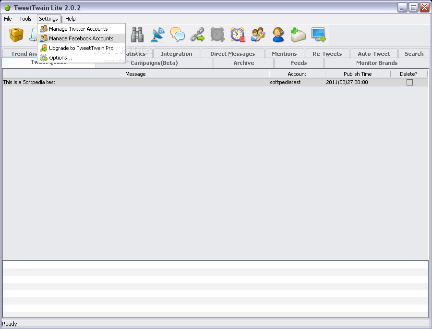Go to the Auto-Tweet tab
Screen dimensions: 432x329
[373, 54]
